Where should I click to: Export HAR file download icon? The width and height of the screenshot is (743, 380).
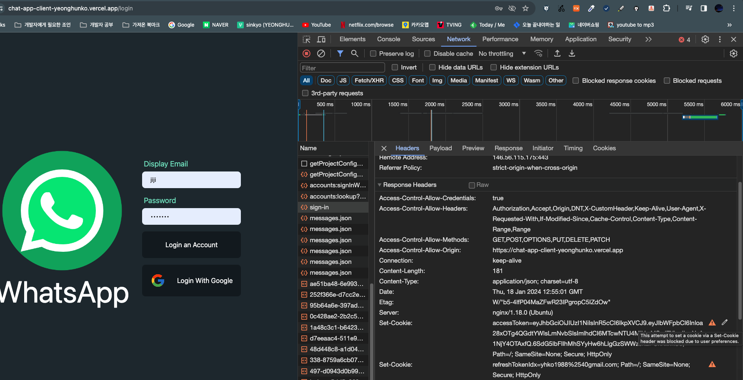coord(572,53)
